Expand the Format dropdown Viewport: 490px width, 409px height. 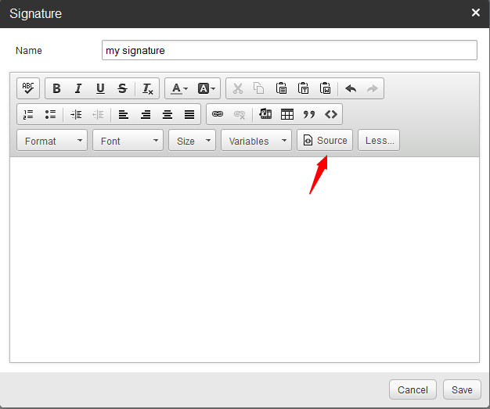52,141
